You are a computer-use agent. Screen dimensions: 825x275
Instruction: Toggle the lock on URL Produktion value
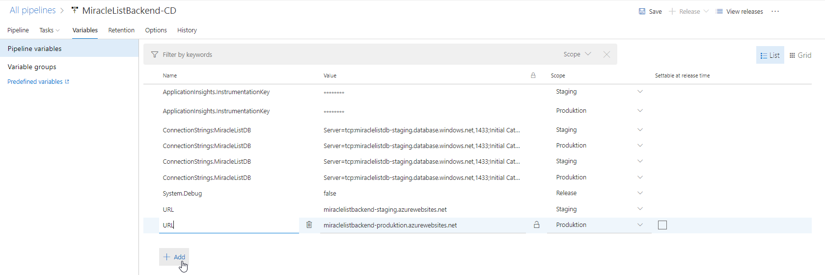(537, 225)
